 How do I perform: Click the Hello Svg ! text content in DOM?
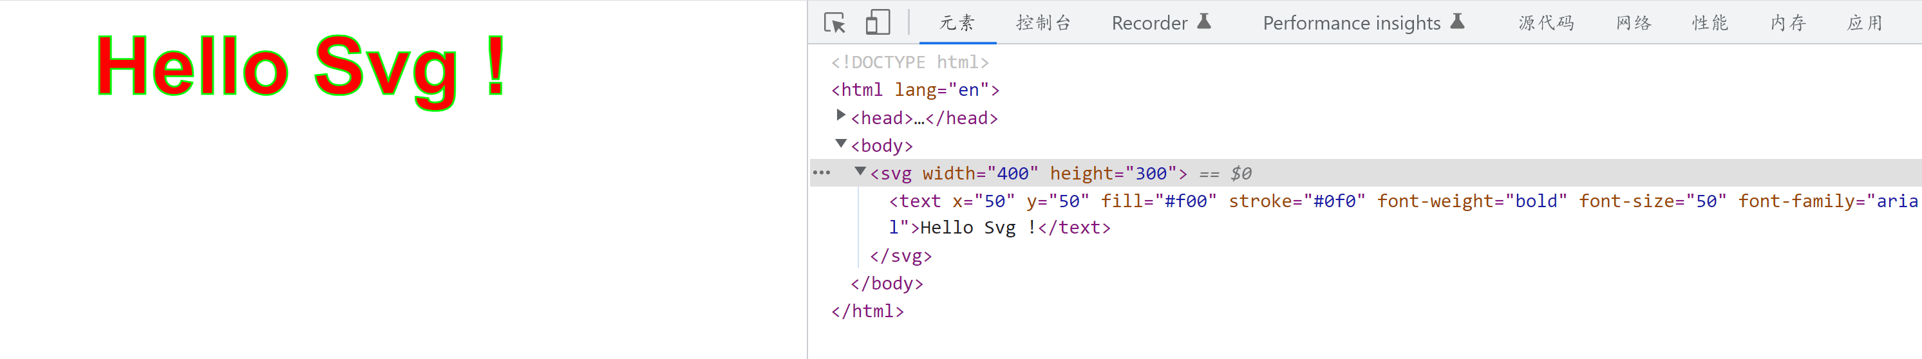click(x=978, y=228)
